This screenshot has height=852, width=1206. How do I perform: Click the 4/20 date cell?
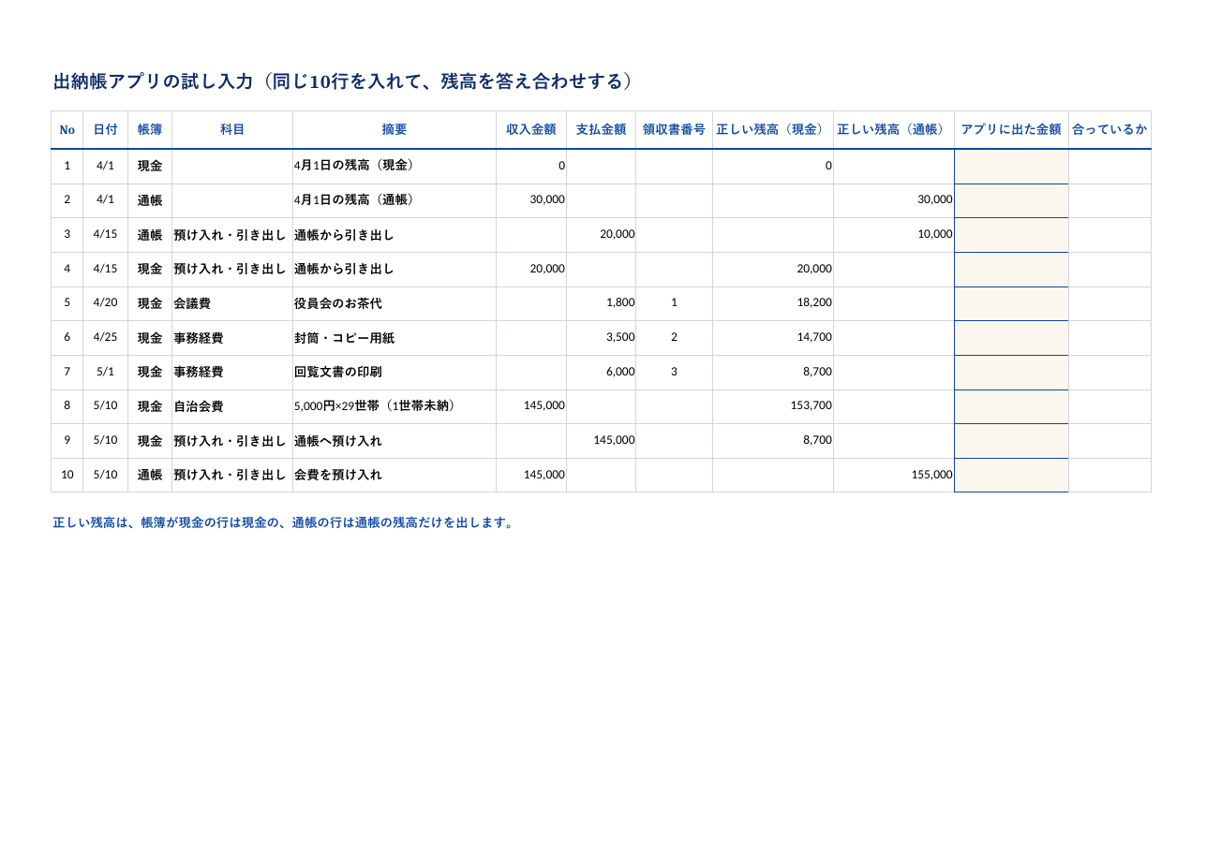pyautogui.click(x=106, y=303)
